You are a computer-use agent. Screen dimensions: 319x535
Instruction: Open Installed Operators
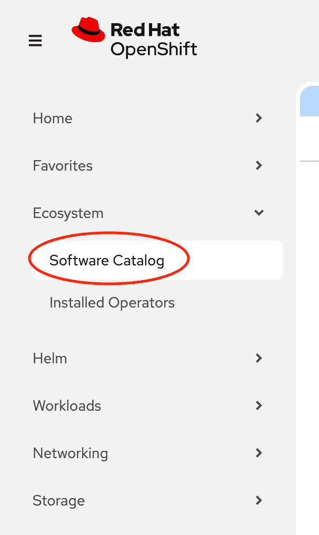point(112,302)
